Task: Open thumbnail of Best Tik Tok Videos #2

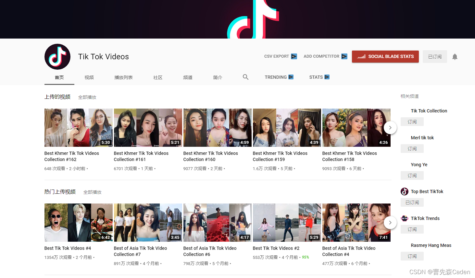Action: click(287, 223)
